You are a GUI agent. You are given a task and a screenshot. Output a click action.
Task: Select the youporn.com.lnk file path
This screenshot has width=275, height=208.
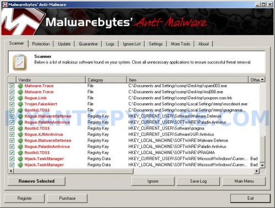[x=180, y=98]
